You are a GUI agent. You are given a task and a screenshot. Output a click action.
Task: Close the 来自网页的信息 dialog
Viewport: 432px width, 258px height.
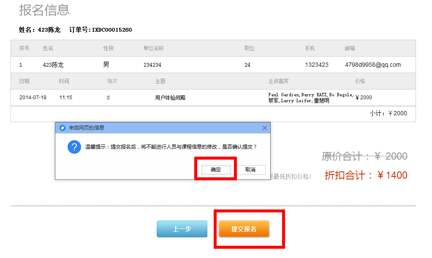click(265, 128)
